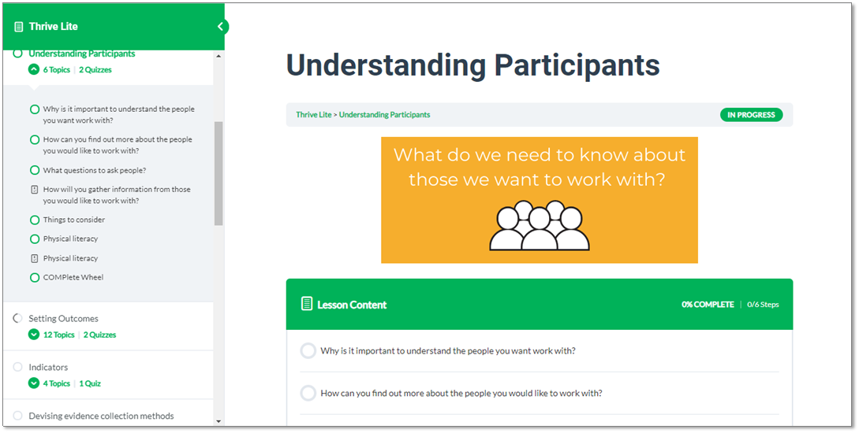This screenshot has height=433, width=859.
Task: Click '2 Quizzes' under Setting Outcomes
Action: (99, 335)
